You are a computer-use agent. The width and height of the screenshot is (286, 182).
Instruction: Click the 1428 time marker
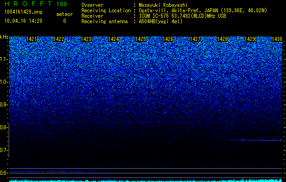click(x=222, y=39)
